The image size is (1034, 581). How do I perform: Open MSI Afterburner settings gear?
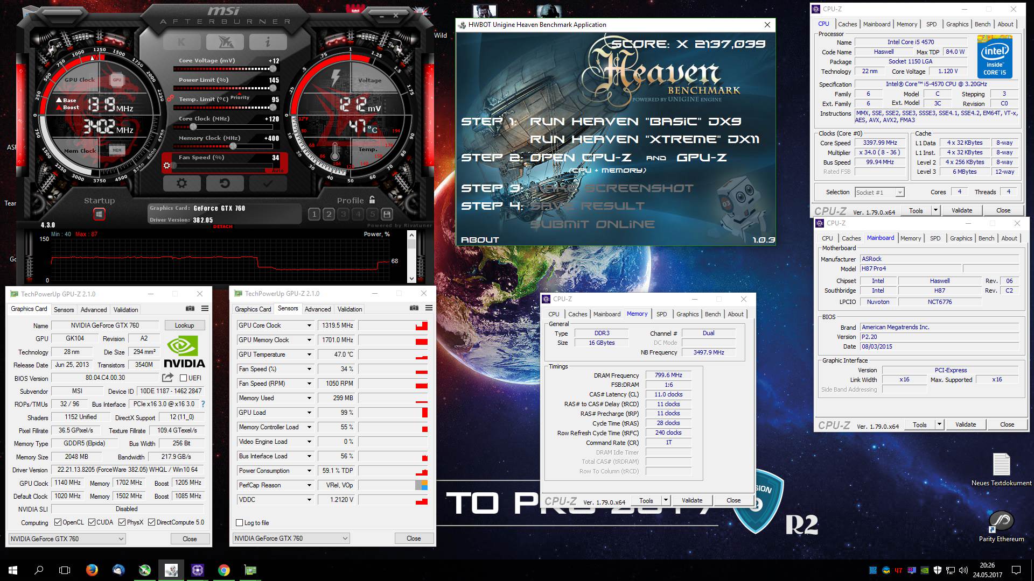pyautogui.click(x=181, y=183)
